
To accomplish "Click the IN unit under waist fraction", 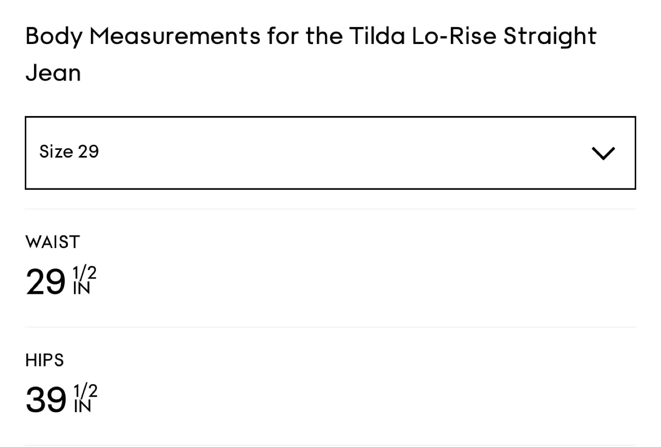I will [x=82, y=289].
